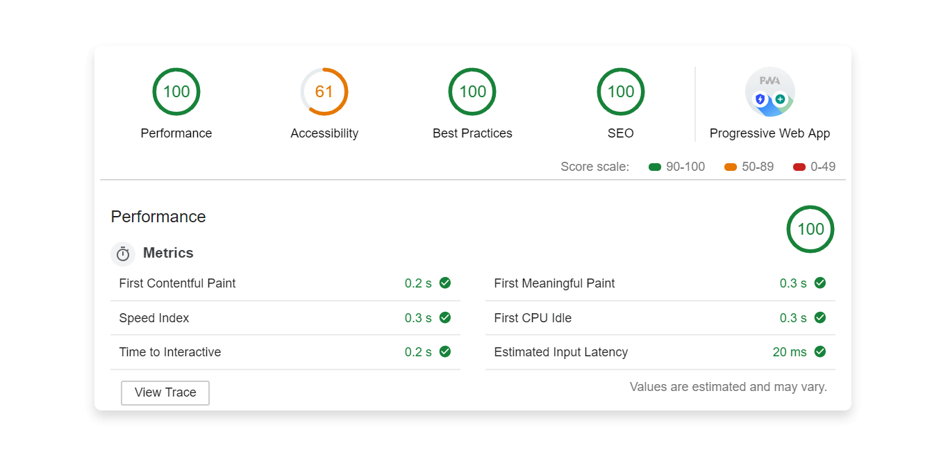Image resolution: width=948 pixels, height=457 pixels.
Task: Expand the First Meaningful Paint metric row
Action: 660,283
